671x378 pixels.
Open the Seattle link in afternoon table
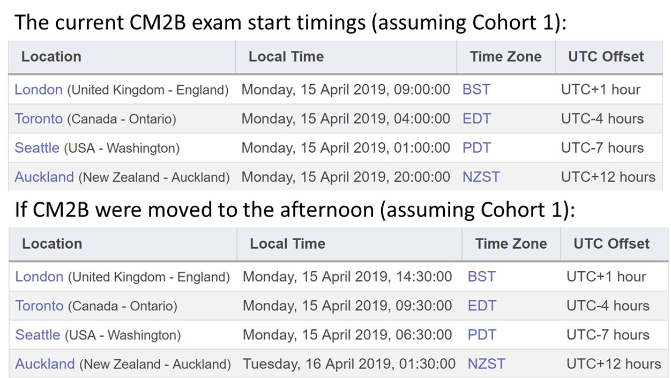[x=38, y=335]
